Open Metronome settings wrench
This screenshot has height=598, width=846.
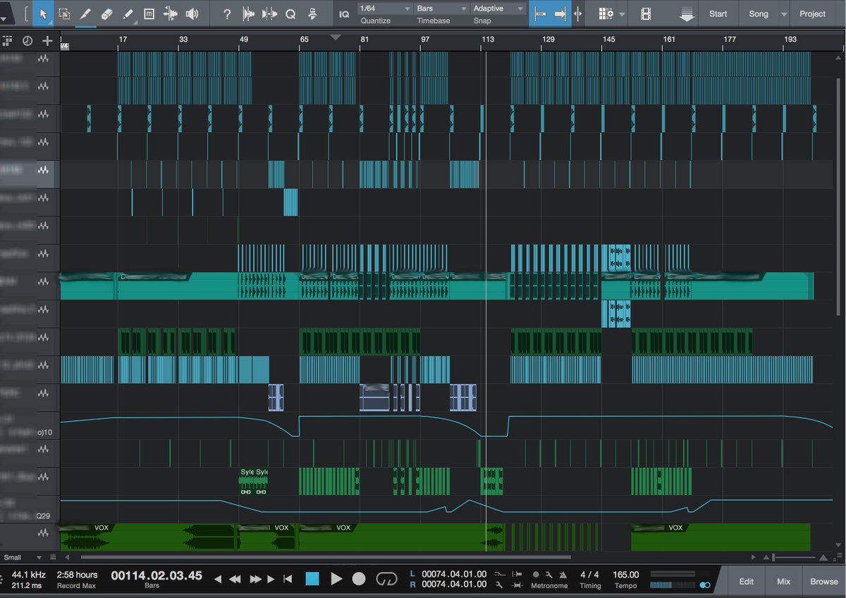[x=548, y=575]
